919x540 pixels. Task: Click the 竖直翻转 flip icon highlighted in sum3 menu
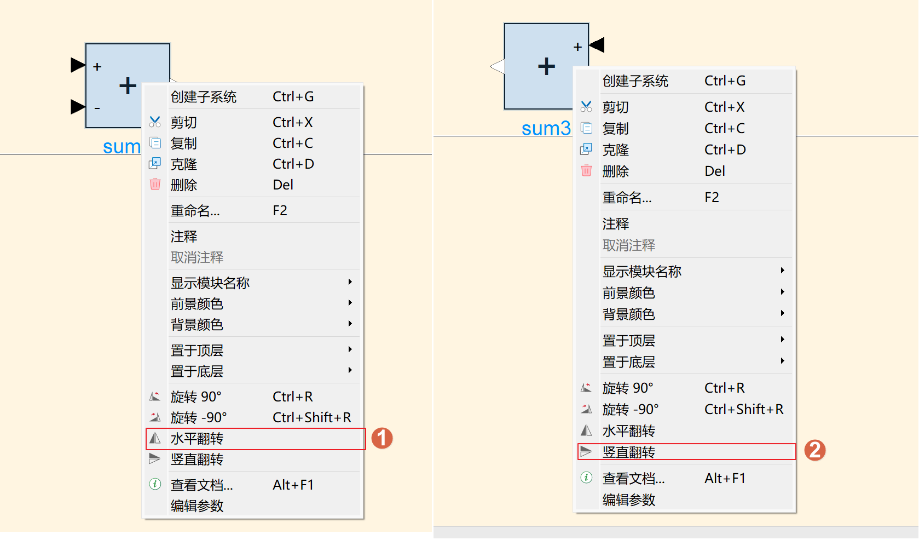pos(586,452)
